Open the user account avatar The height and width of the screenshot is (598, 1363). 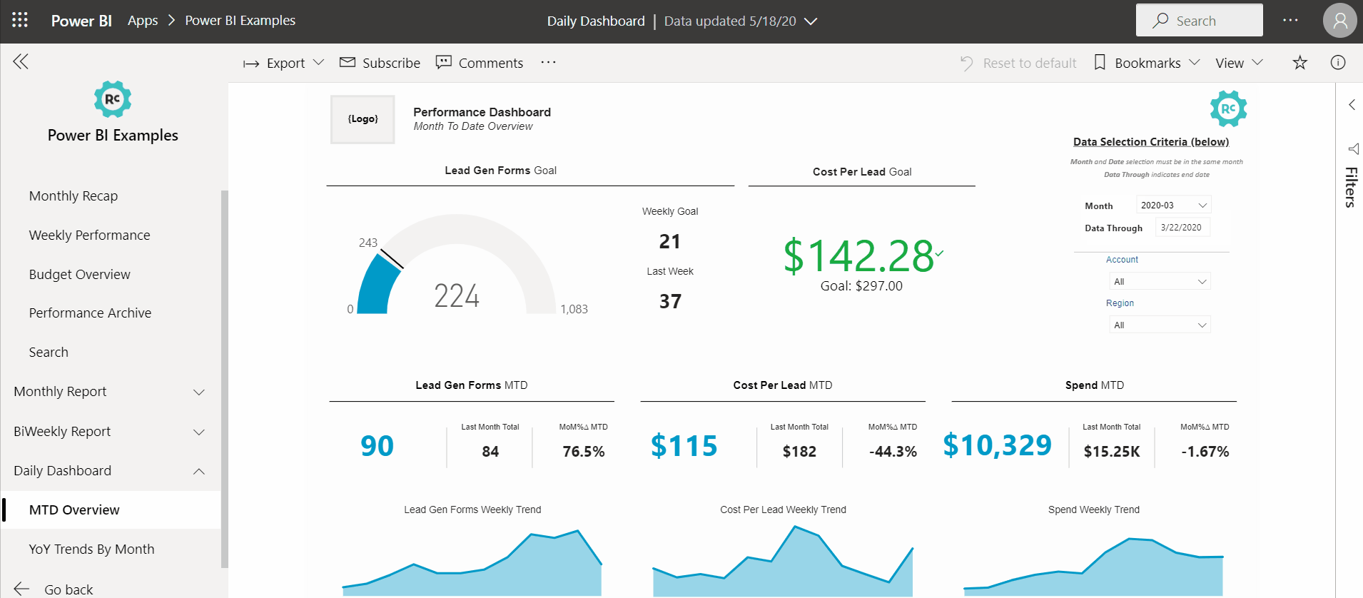click(1339, 21)
